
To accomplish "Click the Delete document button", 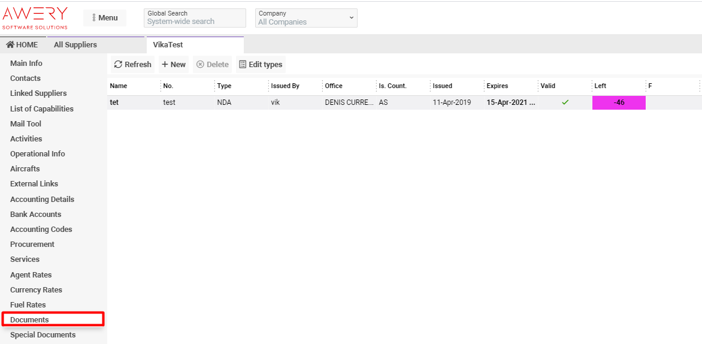I will point(213,65).
